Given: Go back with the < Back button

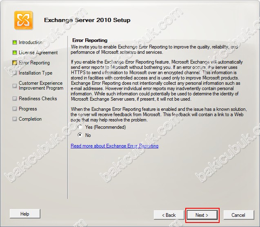Looking at the screenshot, I should pyautogui.click(x=169, y=215).
